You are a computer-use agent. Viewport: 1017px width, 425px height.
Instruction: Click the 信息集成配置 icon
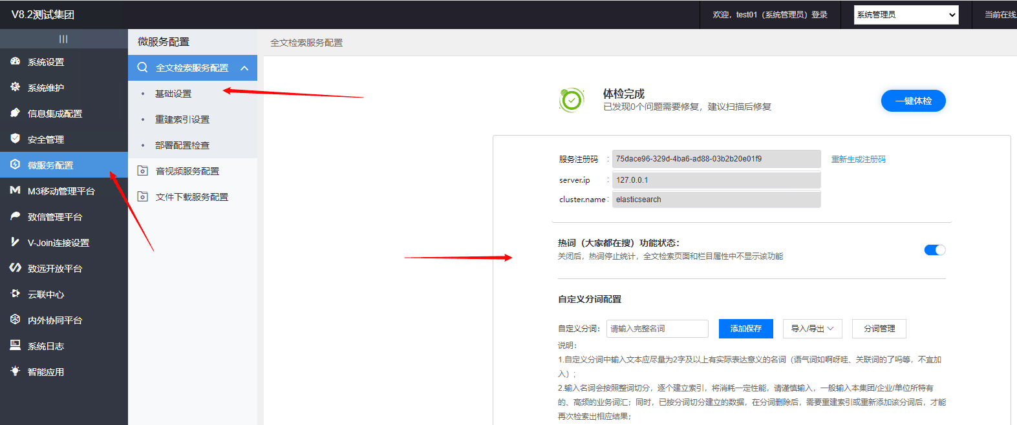pyautogui.click(x=15, y=112)
